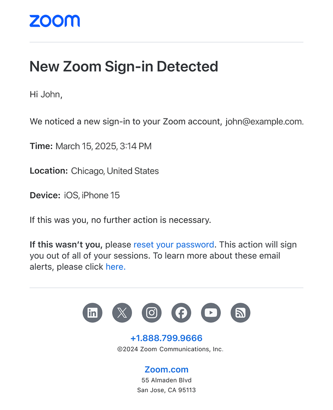Open the Facebook social icon
The image size is (333, 410).
pos(181,313)
